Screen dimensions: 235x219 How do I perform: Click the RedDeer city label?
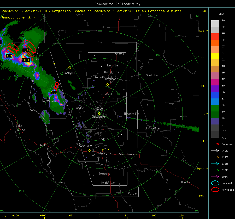click(x=111, y=79)
